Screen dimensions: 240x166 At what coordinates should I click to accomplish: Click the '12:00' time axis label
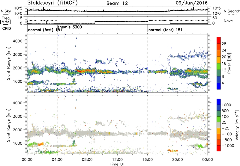point(117,160)
